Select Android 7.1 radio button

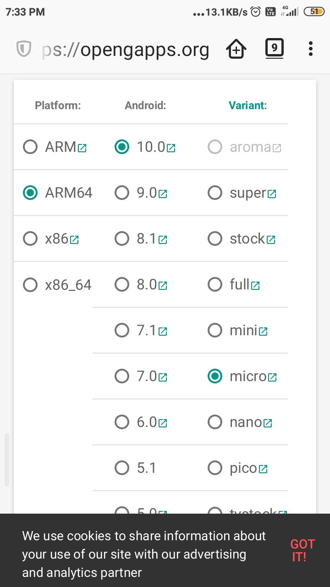click(x=122, y=331)
